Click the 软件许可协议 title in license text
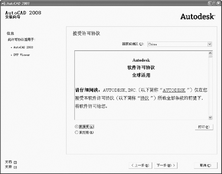The height and width of the screenshot is (174, 222). [x=141, y=68]
